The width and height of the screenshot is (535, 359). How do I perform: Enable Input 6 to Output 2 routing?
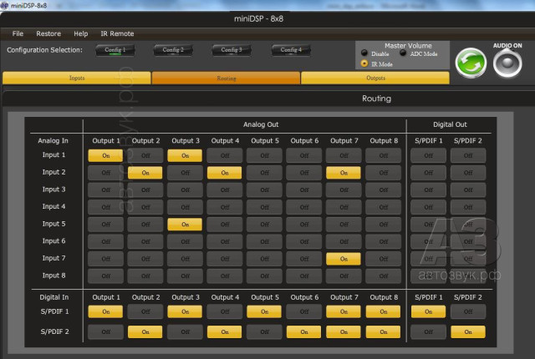(145, 241)
